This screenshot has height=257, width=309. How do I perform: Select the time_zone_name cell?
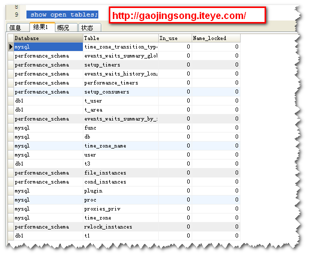121,145
